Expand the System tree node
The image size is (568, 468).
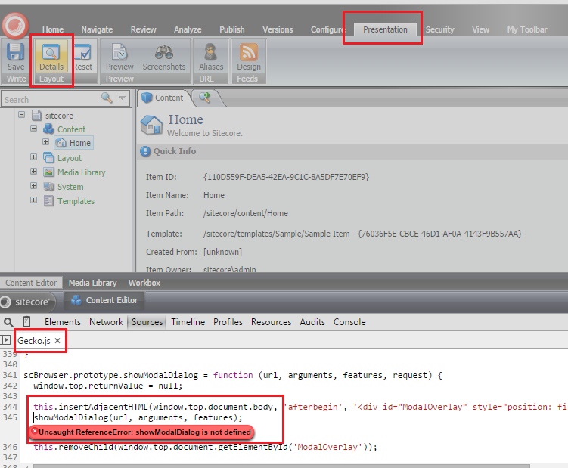pyautogui.click(x=34, y=186)
